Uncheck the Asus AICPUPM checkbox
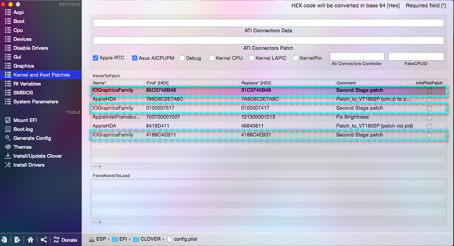Image resolution: width=454 pixels, height=246 pixels. pyautogui.click(x=134, y=58)
